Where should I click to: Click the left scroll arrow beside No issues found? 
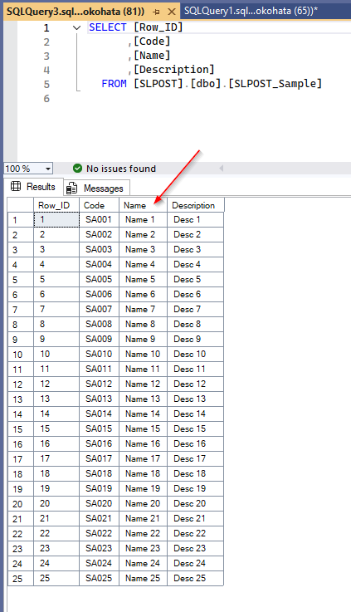(221, 169)
